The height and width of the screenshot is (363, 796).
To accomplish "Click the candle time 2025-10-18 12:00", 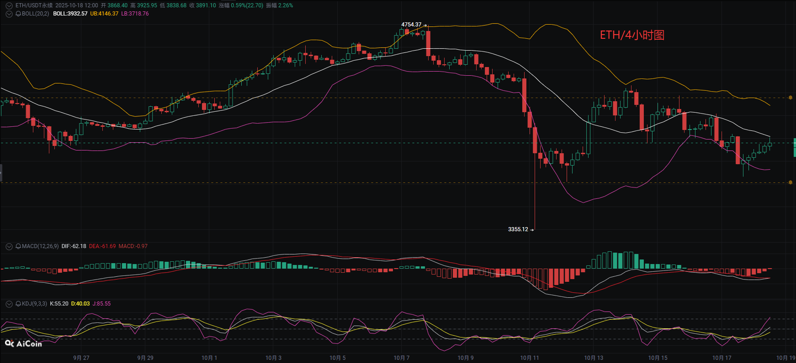I will 77,5.
